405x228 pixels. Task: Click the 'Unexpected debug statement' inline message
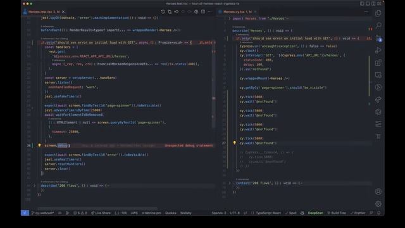pos(189,146)
